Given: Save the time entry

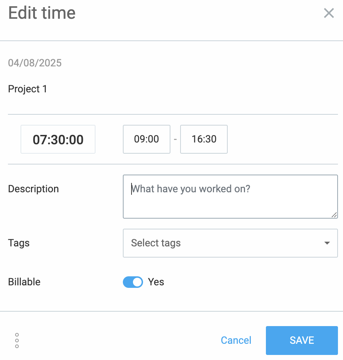Looking at the screenshot, I should click(302, 341).
